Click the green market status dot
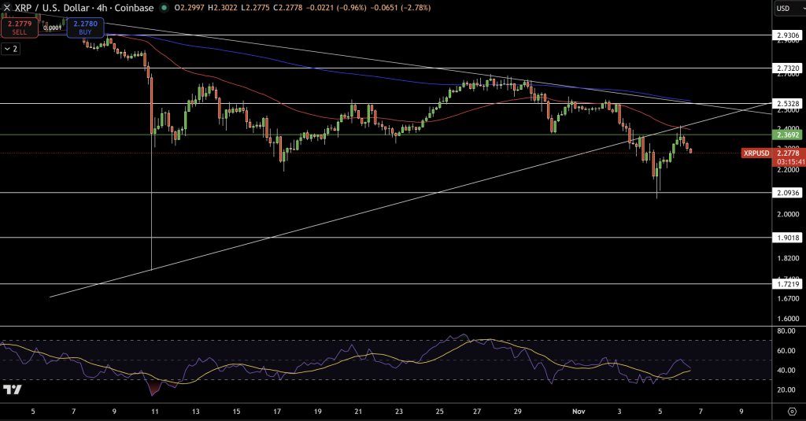 tap(164, 7)
